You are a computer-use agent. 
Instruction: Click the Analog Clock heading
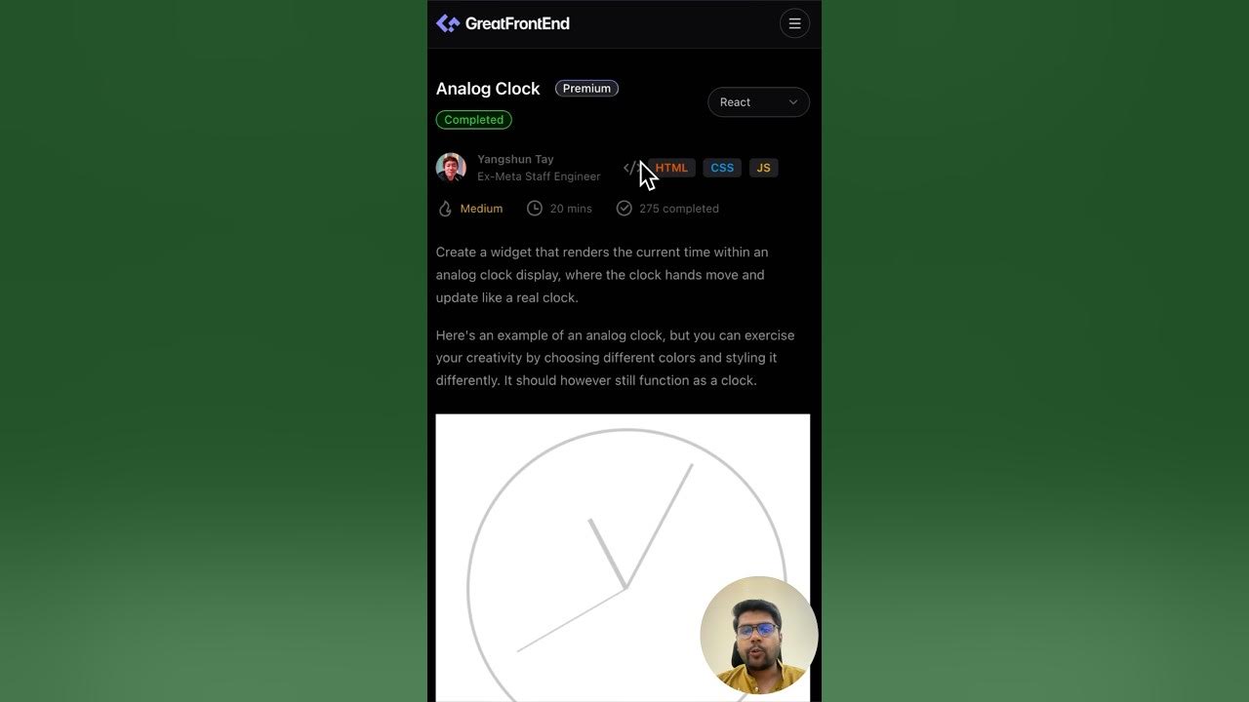click(x=488, y=89)
